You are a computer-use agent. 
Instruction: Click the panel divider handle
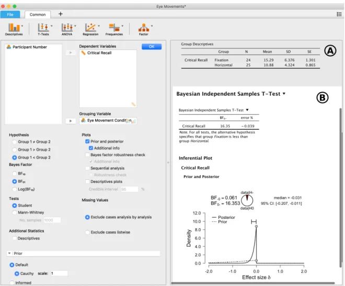(x=168, y=163)
